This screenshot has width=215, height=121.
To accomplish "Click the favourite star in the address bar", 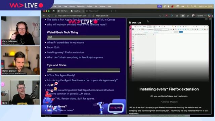I will (160, 16).
